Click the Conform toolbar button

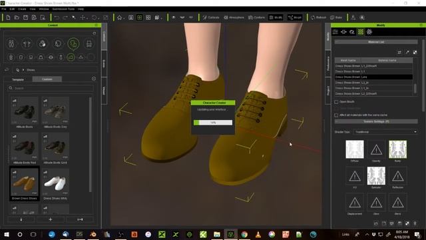[x=256, y=17]
